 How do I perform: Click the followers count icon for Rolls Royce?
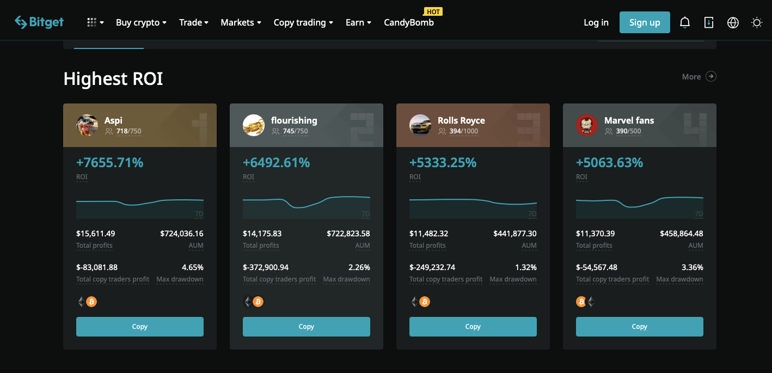coord(442,131)
